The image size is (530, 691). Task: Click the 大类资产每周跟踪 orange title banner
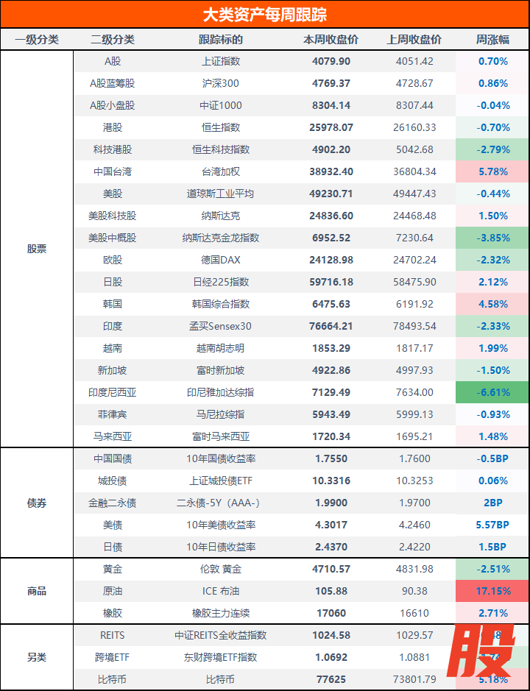coord(265,15)
